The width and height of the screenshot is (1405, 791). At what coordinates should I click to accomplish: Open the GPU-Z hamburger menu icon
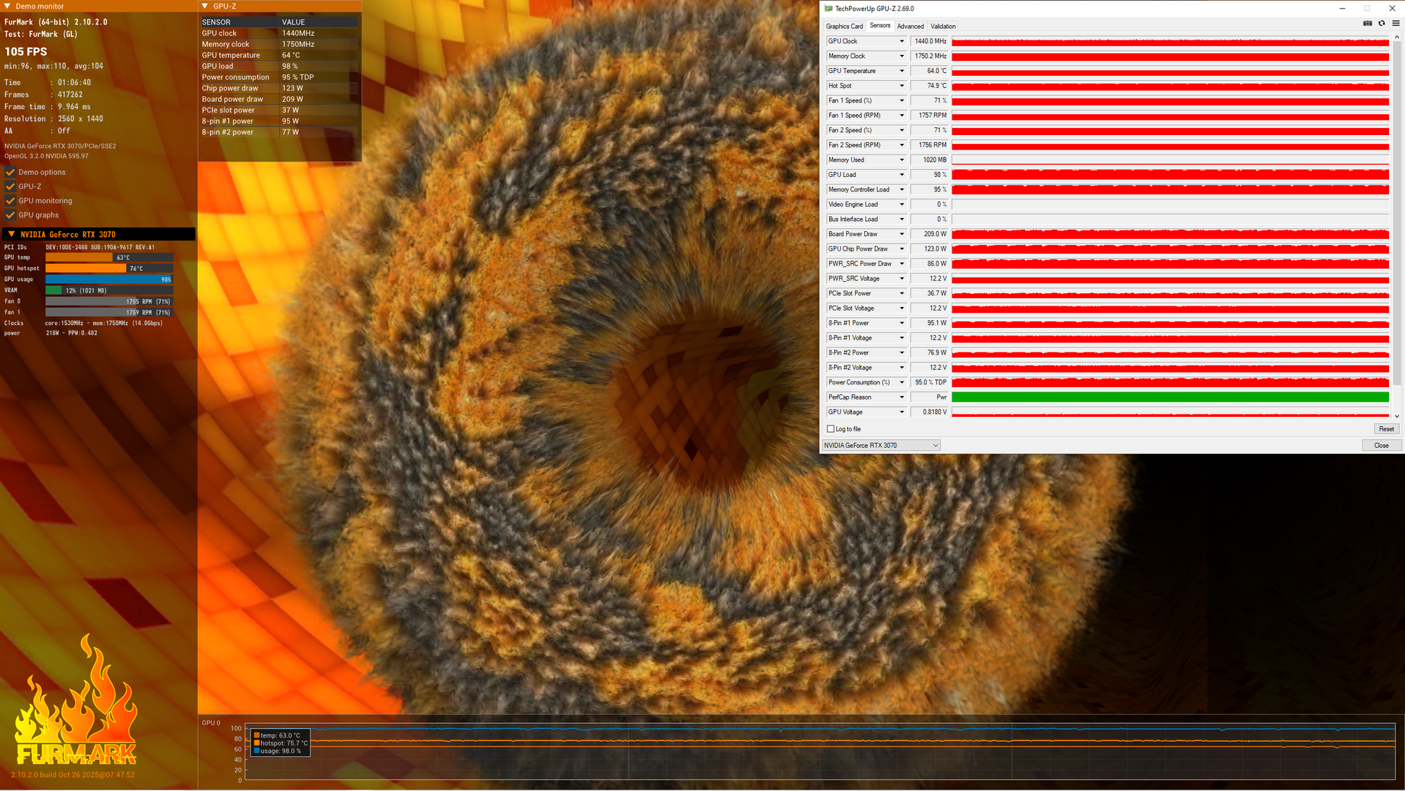(x=1396, y=23)
